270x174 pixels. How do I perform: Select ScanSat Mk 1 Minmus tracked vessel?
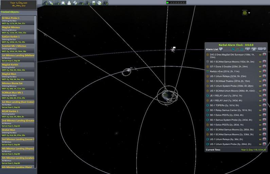pyautogui.click(x=18, y=48)
